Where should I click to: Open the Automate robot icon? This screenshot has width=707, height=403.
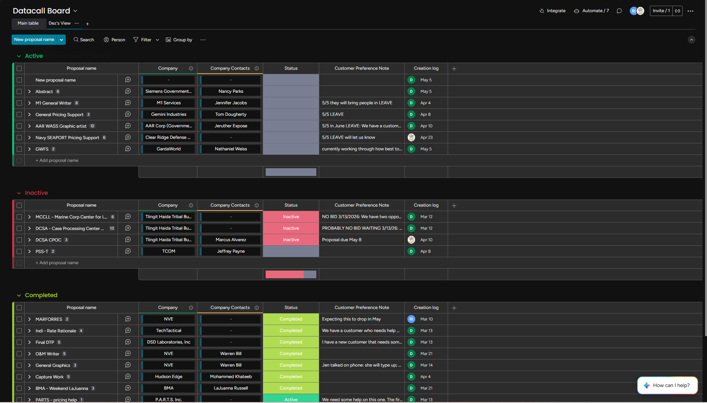(x=577, y=11)
